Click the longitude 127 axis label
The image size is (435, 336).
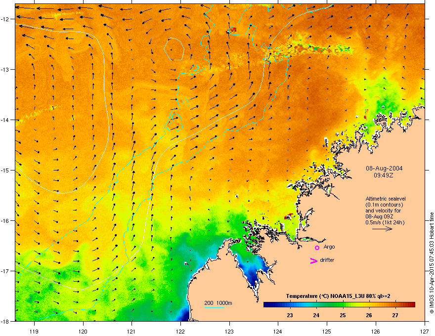point(424,331)
